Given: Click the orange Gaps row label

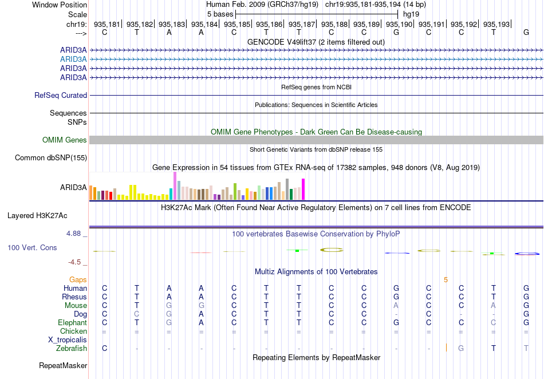Looking at the screenshot, I should tap(78, 280).
